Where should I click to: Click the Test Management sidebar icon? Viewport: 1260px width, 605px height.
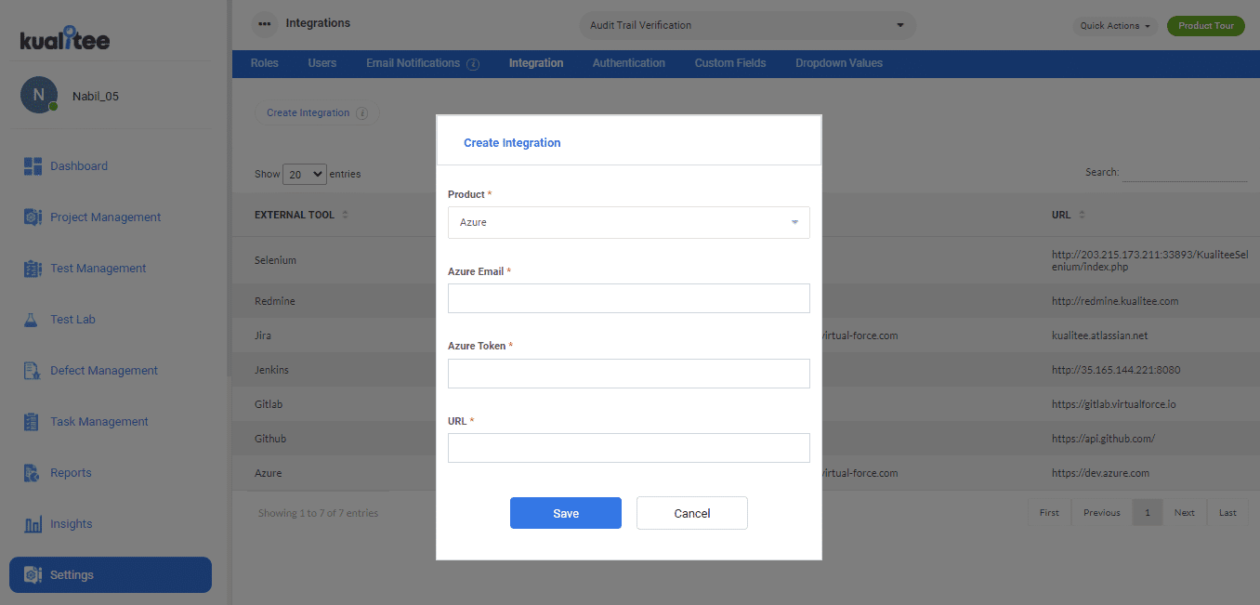pos(33,269)
